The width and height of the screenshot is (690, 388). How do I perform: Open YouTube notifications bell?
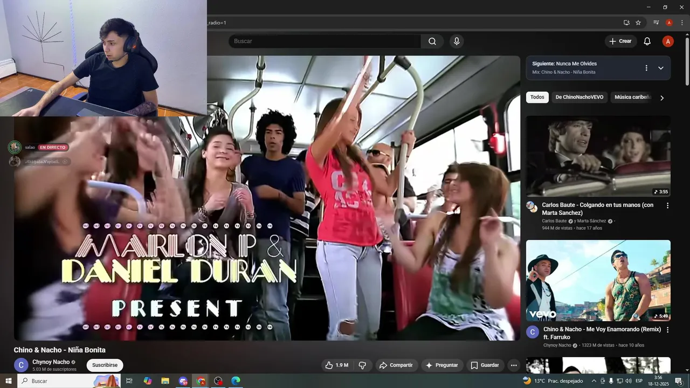(647, 41)
